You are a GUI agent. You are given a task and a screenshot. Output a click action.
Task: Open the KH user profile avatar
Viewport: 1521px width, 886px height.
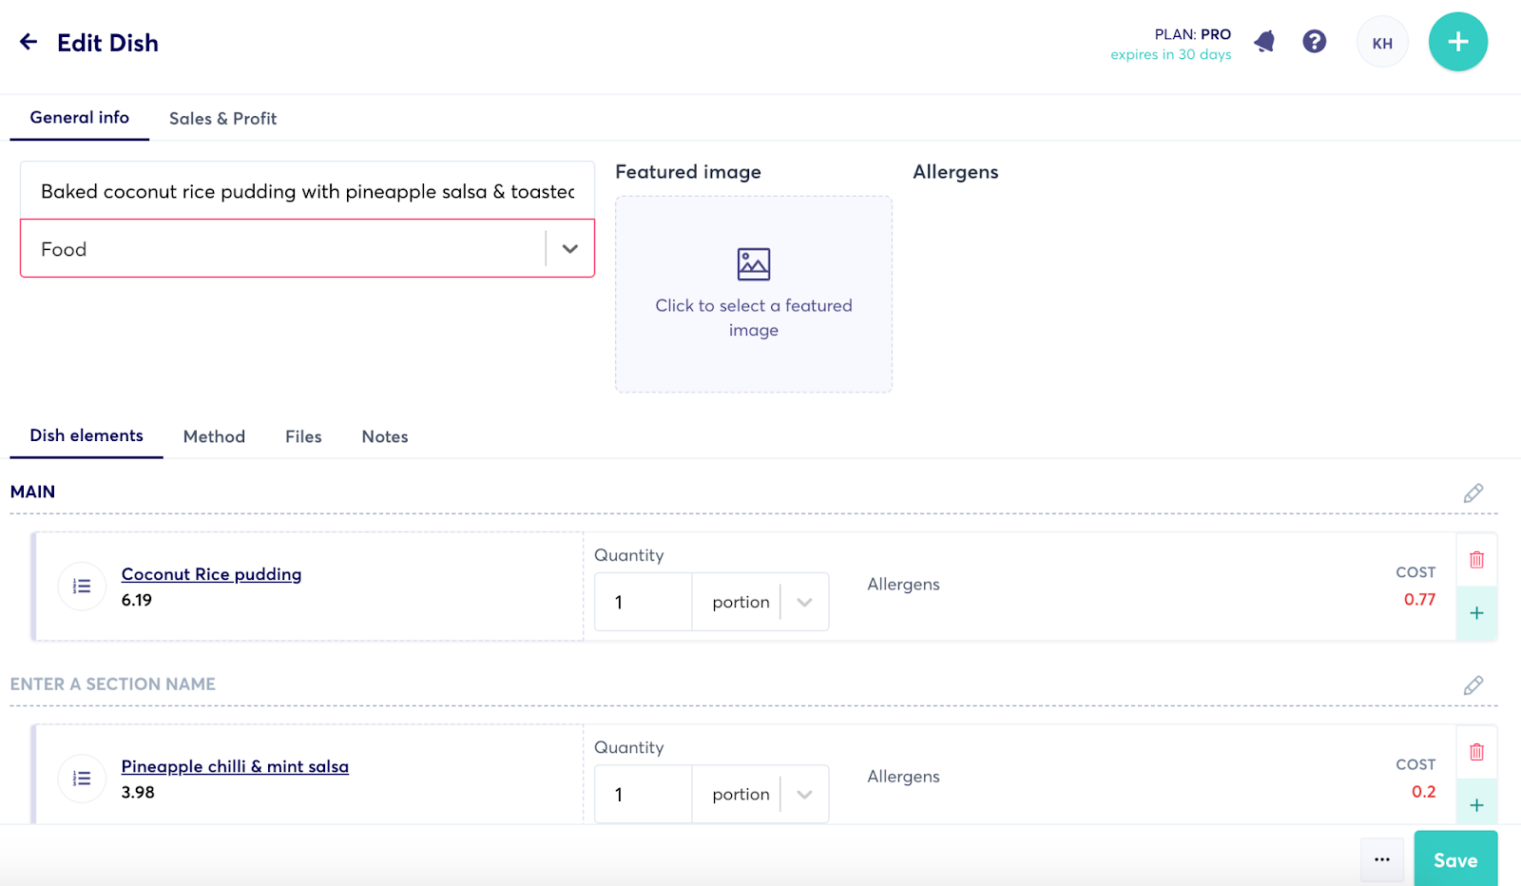pyautogui.click(x=1382, y=43)
